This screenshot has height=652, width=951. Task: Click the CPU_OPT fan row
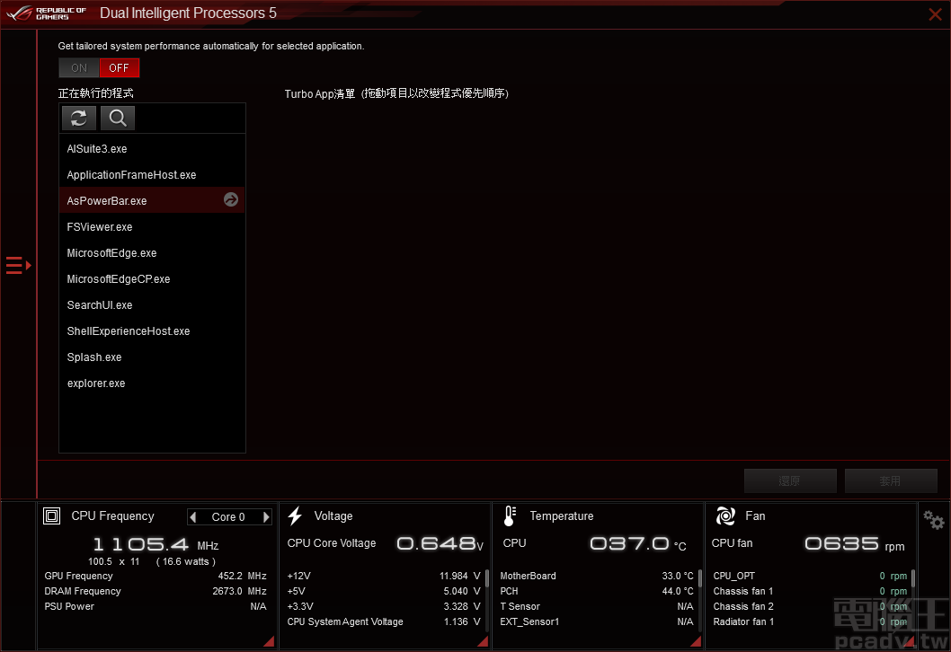pyautogui.click(x=810, y=576)
